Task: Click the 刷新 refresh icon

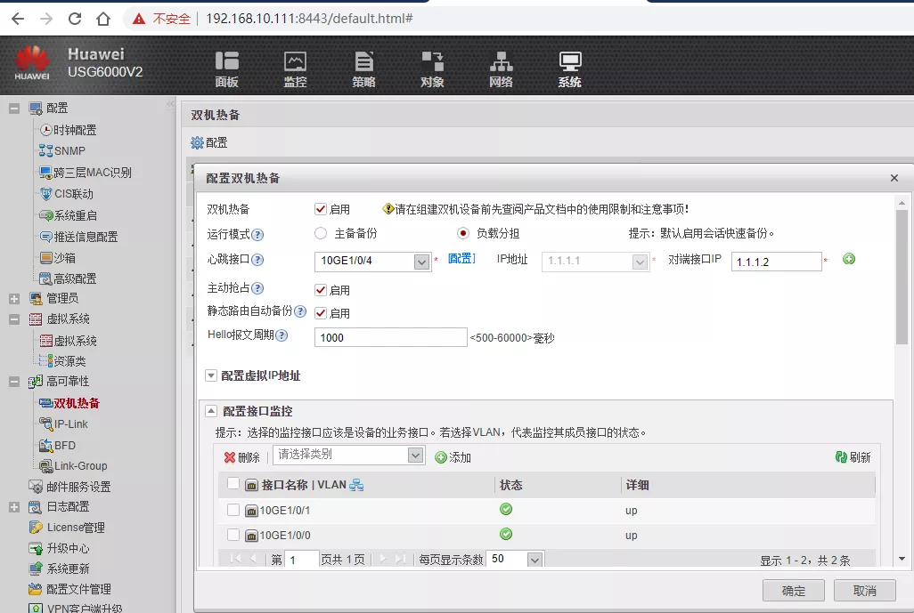Action: [840, 457]
